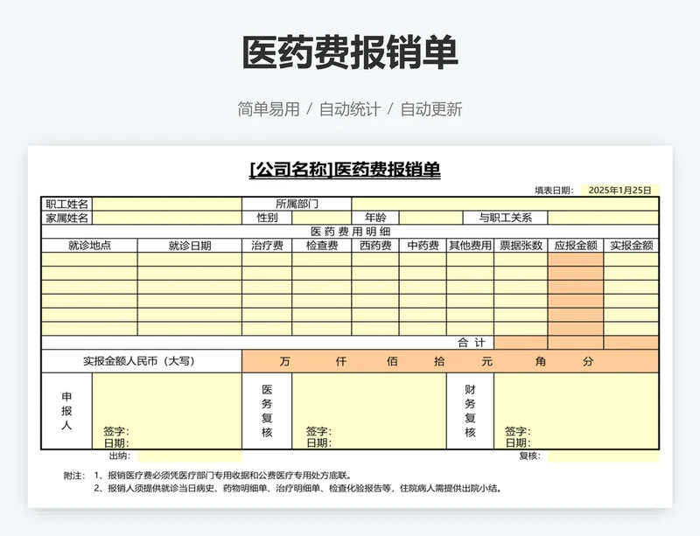Click the 复核 label below the table

coord(529,456)
